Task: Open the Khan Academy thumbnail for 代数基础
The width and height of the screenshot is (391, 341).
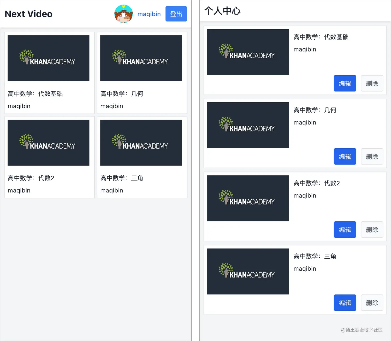Action: click(x=48, y=58)
